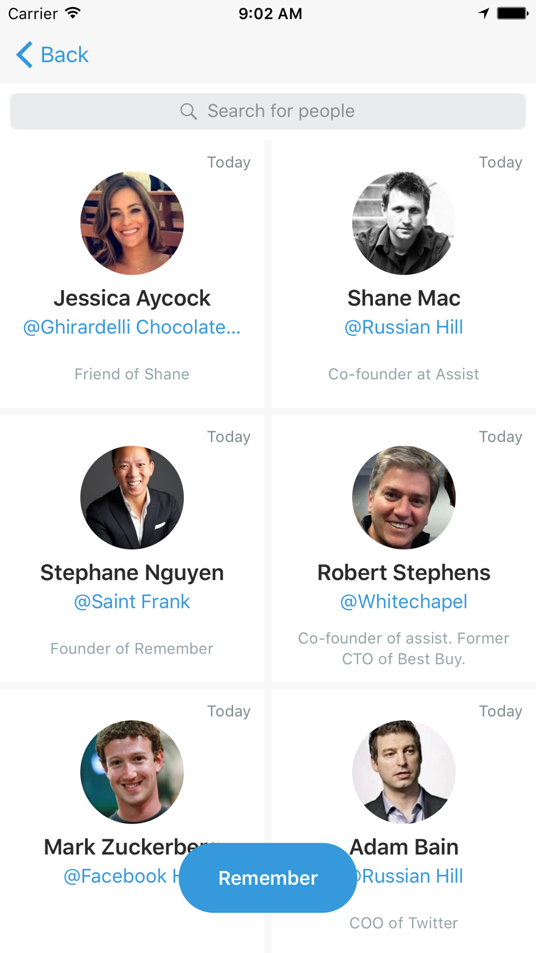Screen dimensions: 536x953
Task: Select Shane Mac's profile picture
Action: click(x=404, y=223)
